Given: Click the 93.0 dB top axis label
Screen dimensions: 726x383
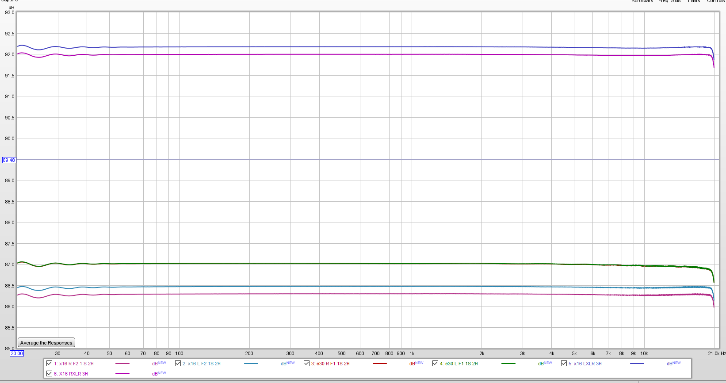Looking at the screenshot, I should pos(10,12).
